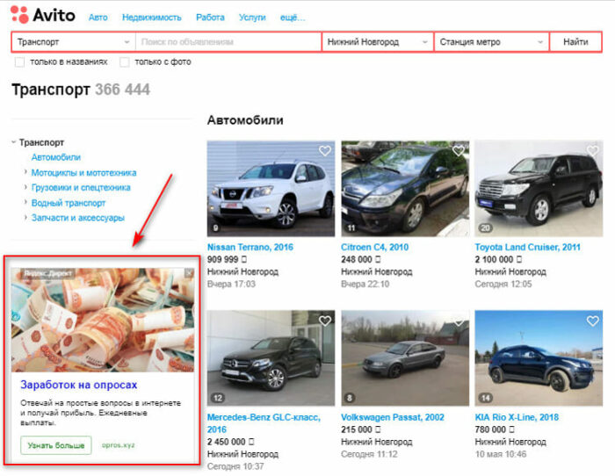Click the gray Volkswagen Passat photo
Screen dimensions: 615x476
405,358
